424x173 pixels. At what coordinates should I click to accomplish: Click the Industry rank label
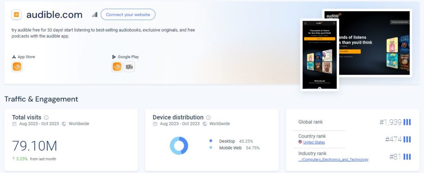click(x=312, y=154)
